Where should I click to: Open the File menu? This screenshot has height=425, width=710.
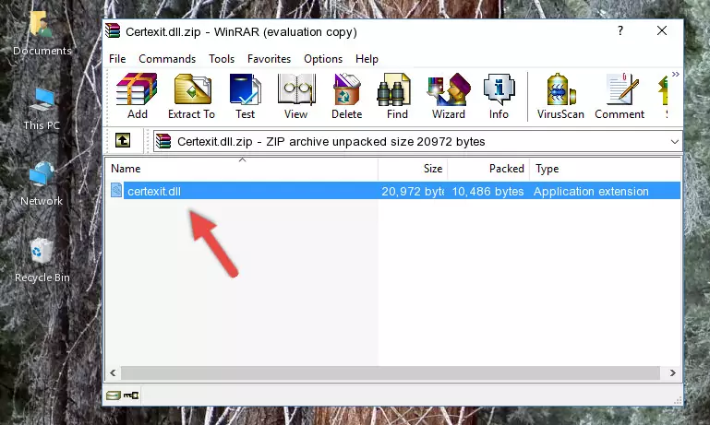click(x=117, y=59)
